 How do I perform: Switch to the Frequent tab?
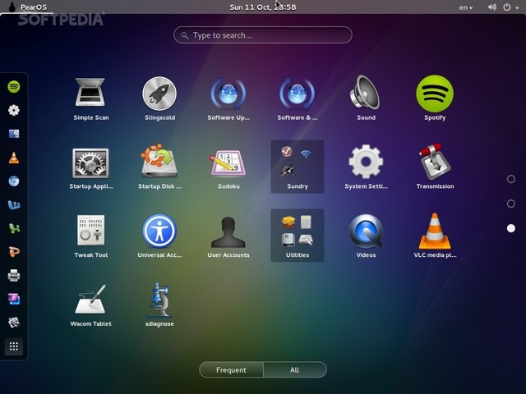coord(231,369)
